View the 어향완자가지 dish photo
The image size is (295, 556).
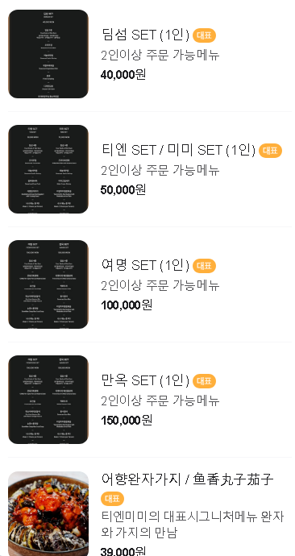click(48, 513)
